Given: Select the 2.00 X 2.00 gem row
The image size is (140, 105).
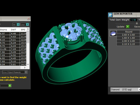Looking at the screenshot, I should click(x=128, y=41).
